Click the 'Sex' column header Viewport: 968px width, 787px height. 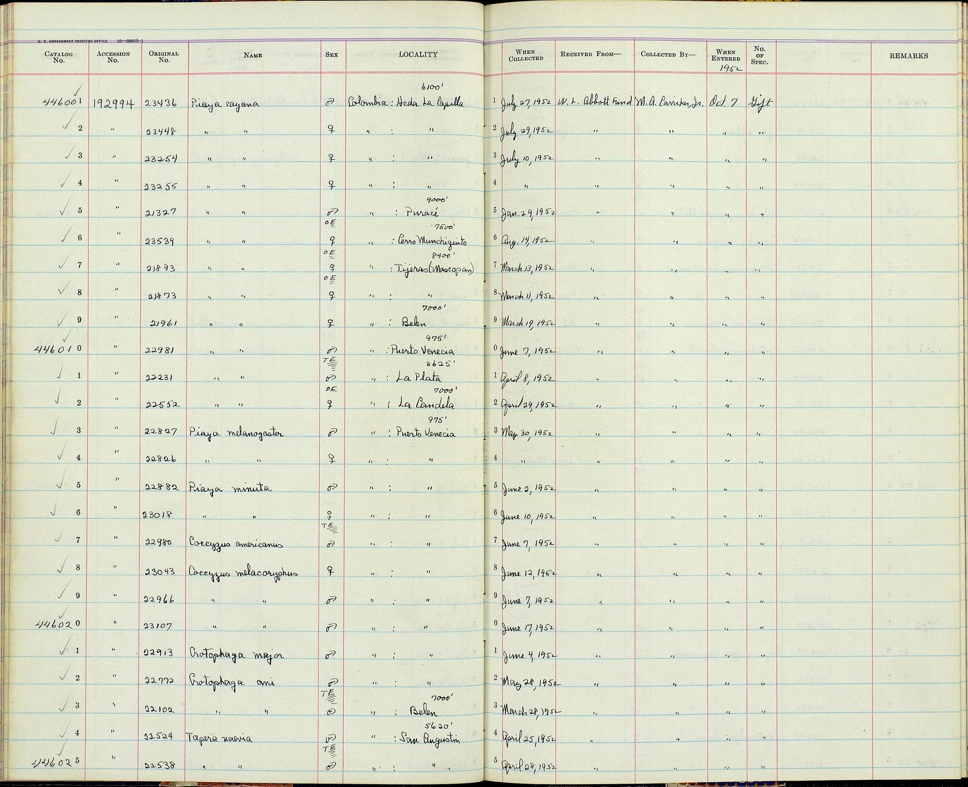pyautogui.click(x=332, y=55)
